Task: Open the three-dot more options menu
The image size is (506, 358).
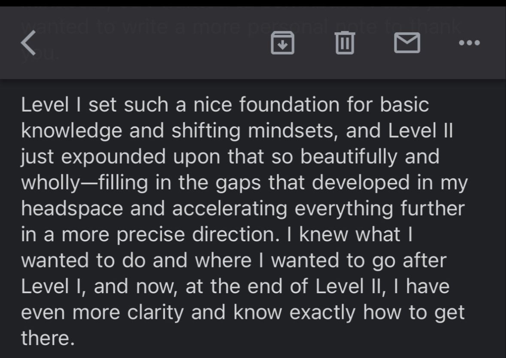Action: click(x=469, y=43)
